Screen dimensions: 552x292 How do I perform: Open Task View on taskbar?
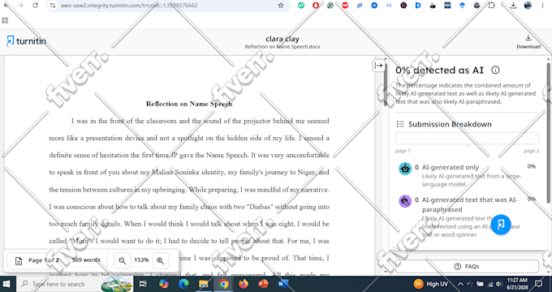click(x=143, y=284)
